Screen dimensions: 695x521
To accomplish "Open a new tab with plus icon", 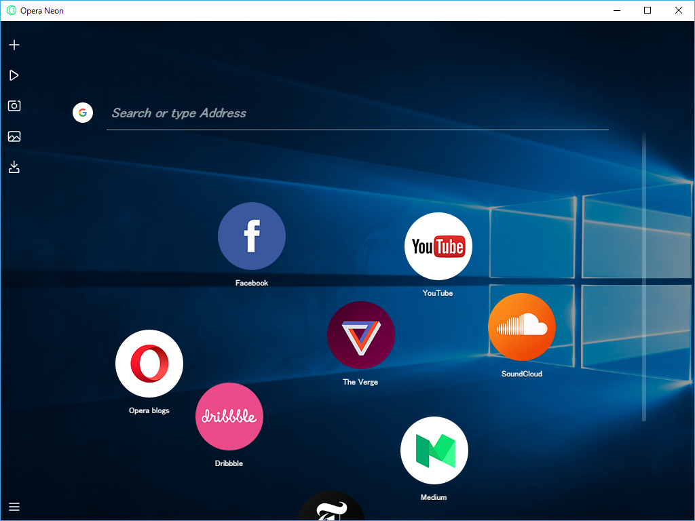I will click(x=14, y=45).
